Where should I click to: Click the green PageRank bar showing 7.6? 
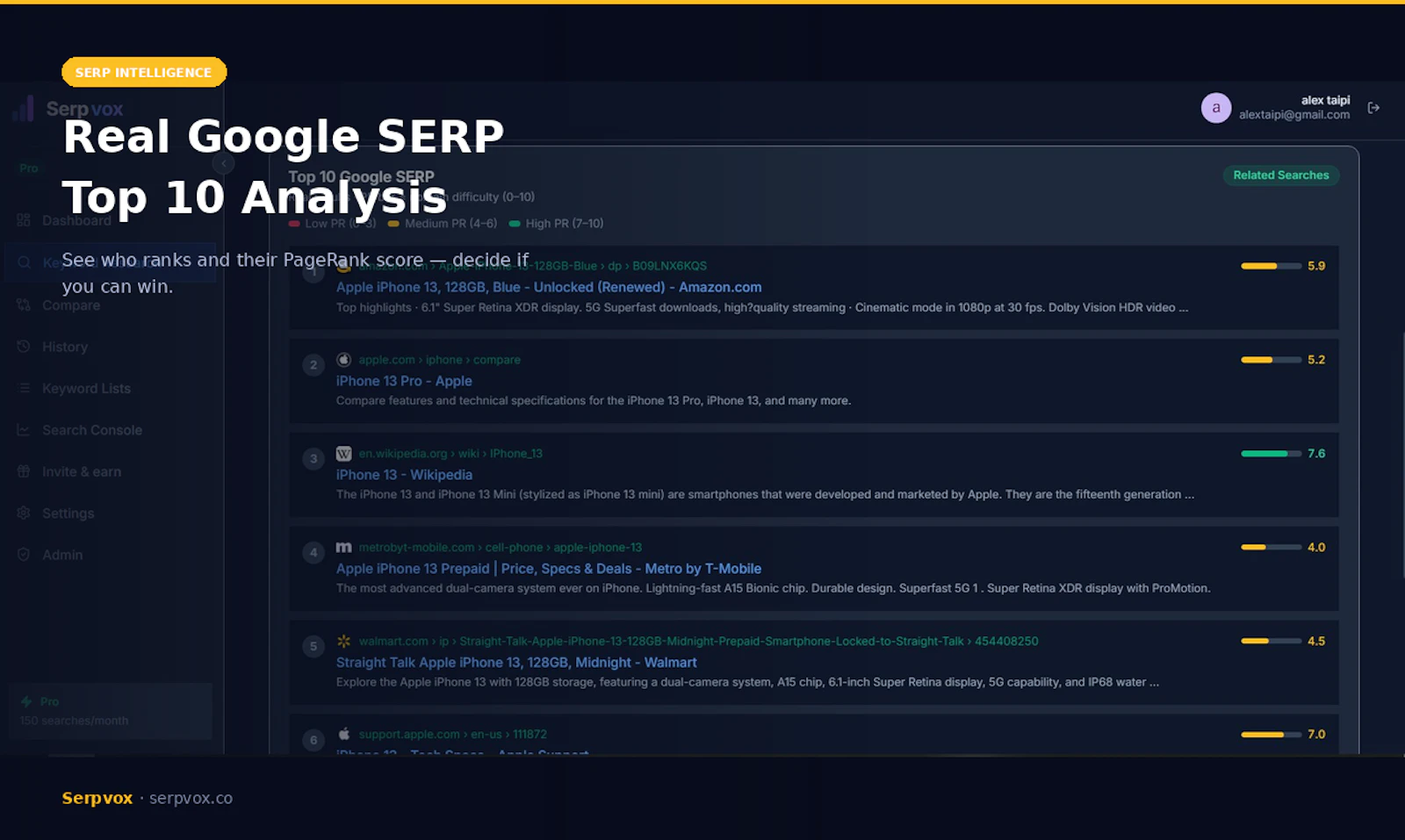point(1272,454)
